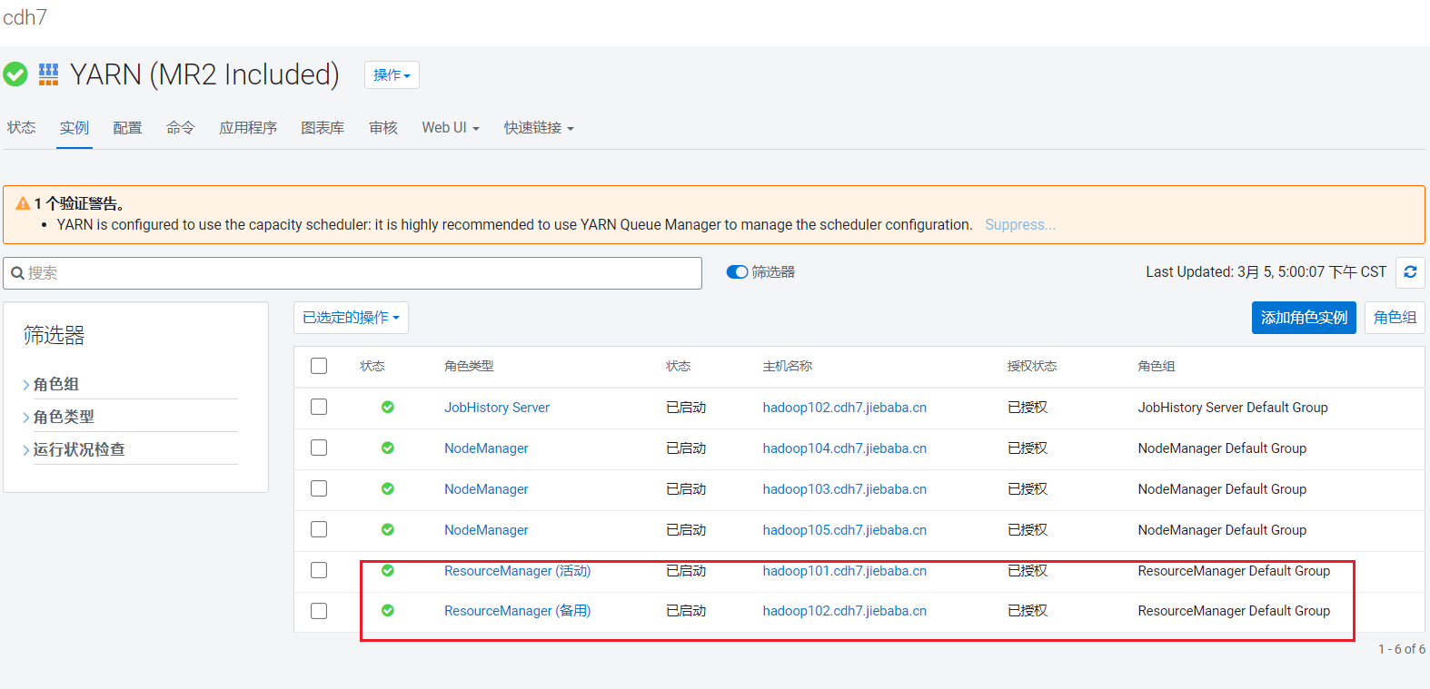Click the 角色组 button
The width and height of the screenshot is (1430, 689).
tap(1395, 318)
